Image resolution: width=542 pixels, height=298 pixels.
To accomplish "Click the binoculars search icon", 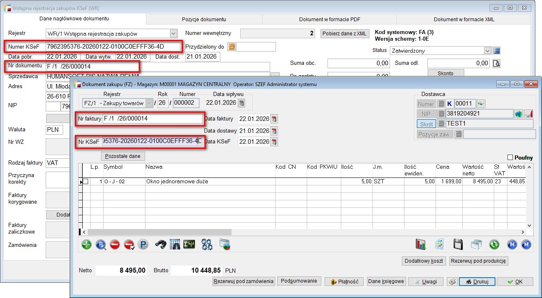I will pos(161,244).
